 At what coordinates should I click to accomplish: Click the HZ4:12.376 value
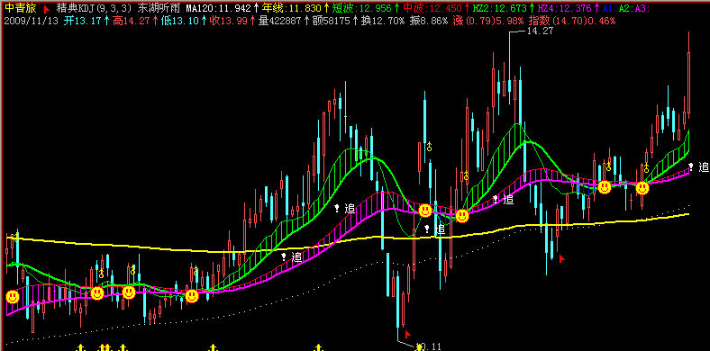[564, 8]
